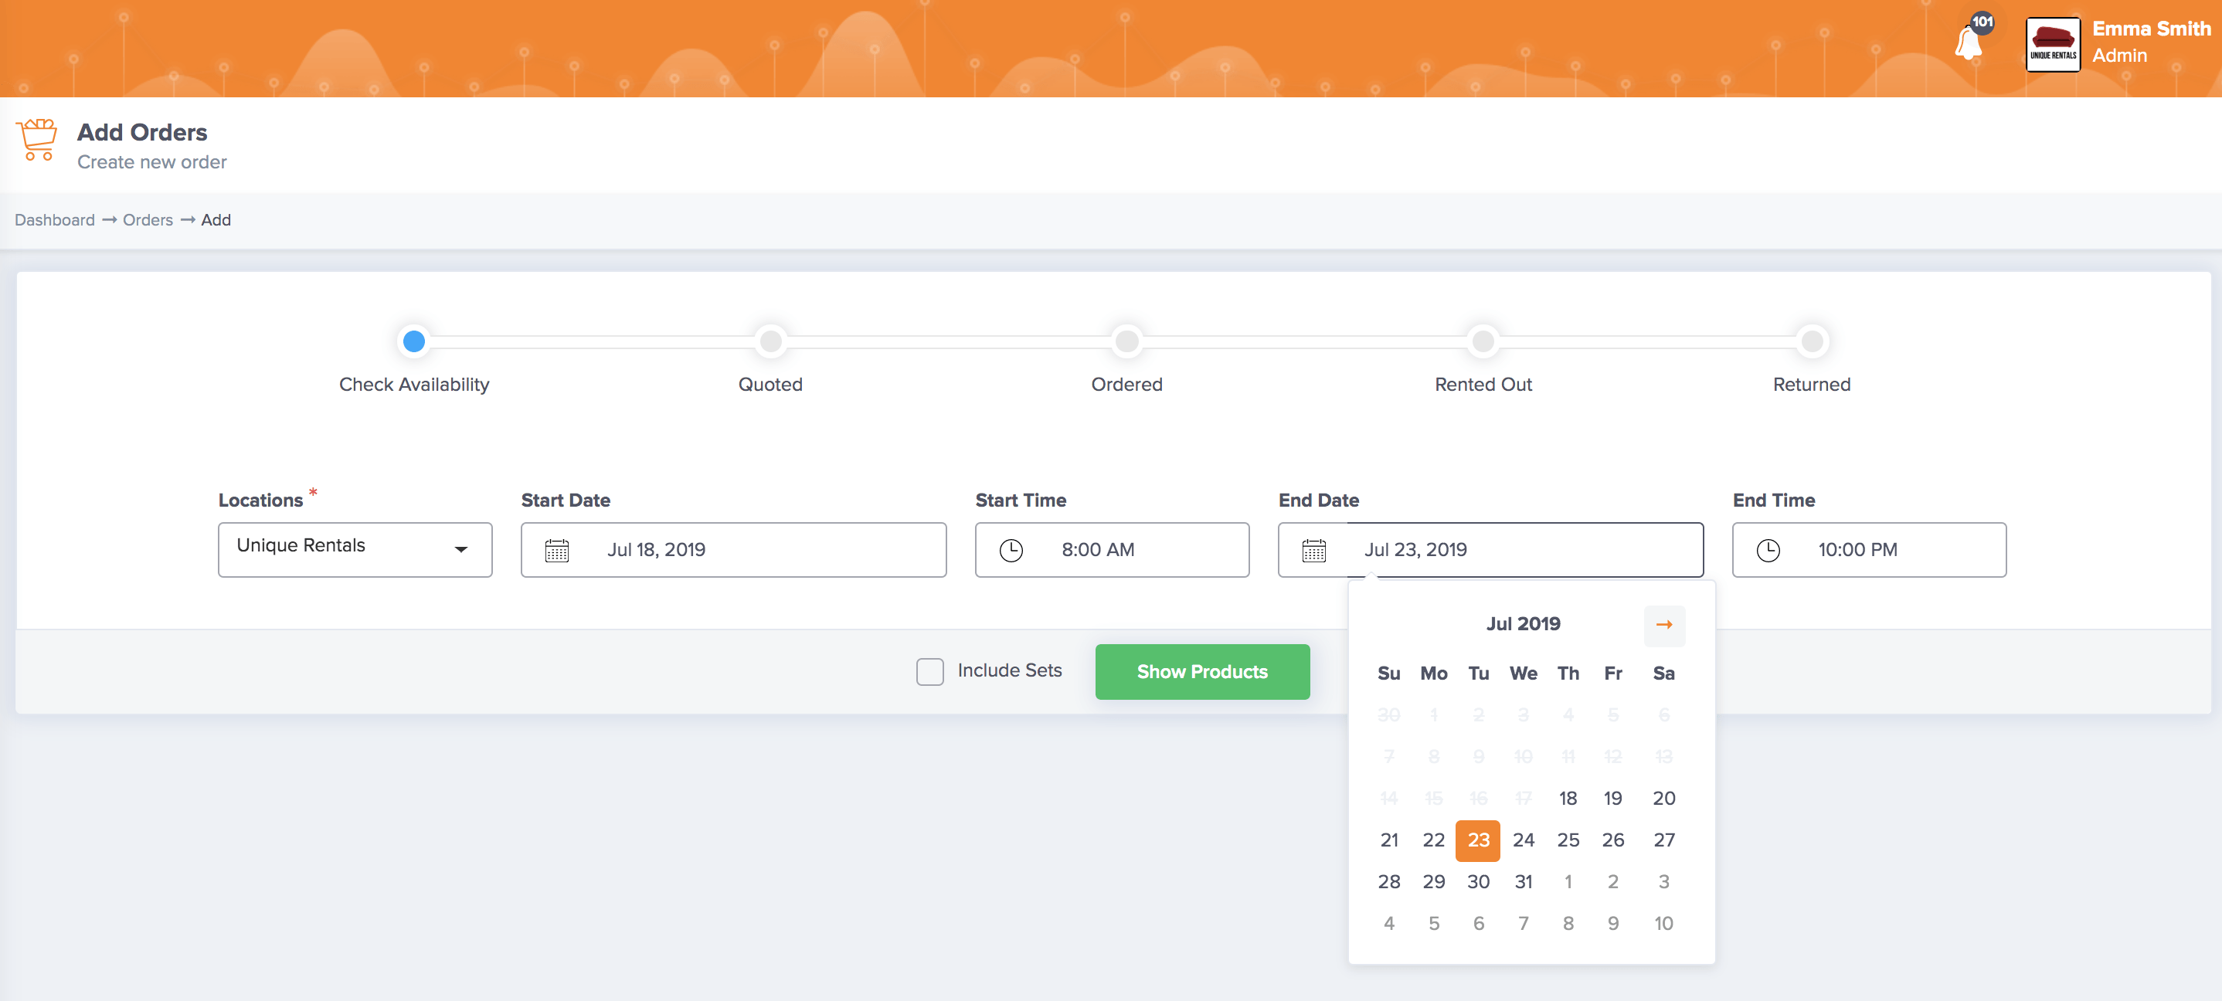2222x1001 pixels.
Task: Click the Start Time field 8:00 AM
Action: (1112, 549)
